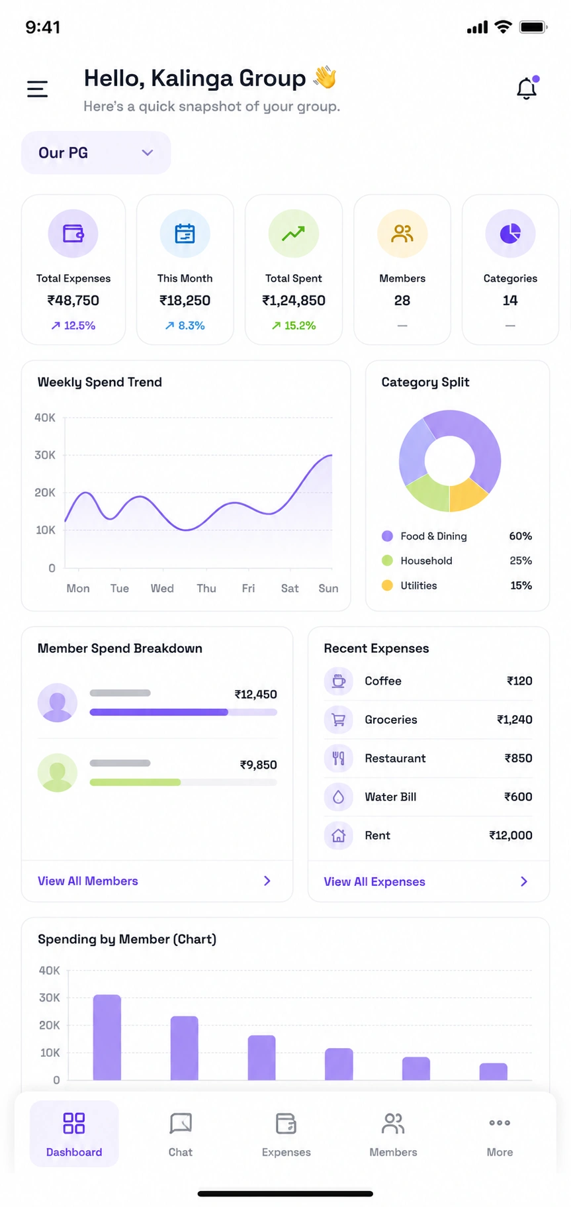
Task: Open the Expenses tab in bottom bar
Action: click(x=286, y=1134)
